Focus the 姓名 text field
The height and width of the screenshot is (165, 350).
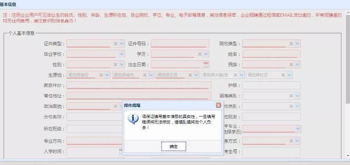tap(271, 54)
